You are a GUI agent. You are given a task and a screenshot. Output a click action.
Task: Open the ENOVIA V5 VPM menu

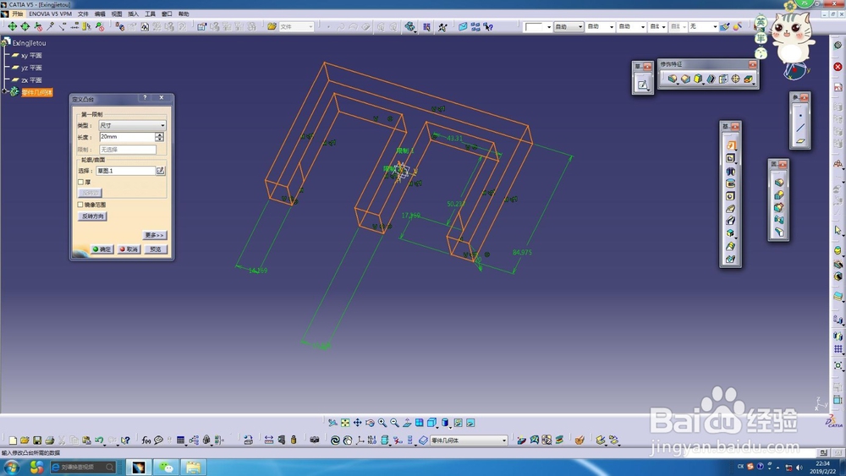click(x=50, y=14)
